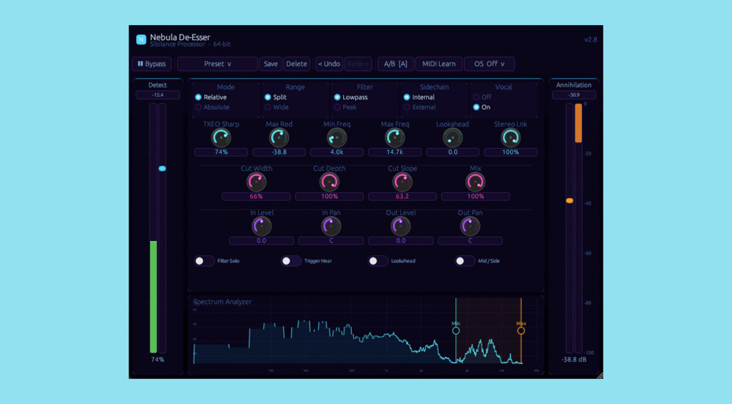Click the Cut Depth knob
Viewport: 732px width, 404px height.
point(329,182)
